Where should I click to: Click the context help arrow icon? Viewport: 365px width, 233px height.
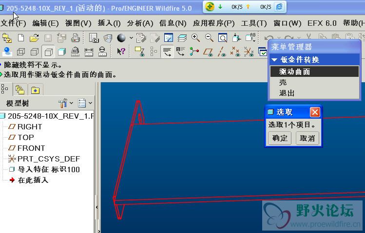coord(121,52)
